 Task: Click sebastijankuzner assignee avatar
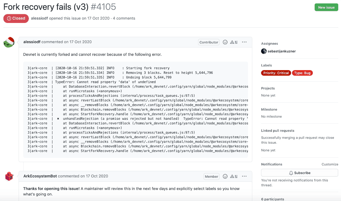(264, 51)
